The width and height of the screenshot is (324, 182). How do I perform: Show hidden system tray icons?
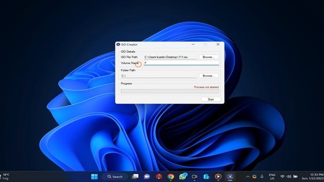248,176
